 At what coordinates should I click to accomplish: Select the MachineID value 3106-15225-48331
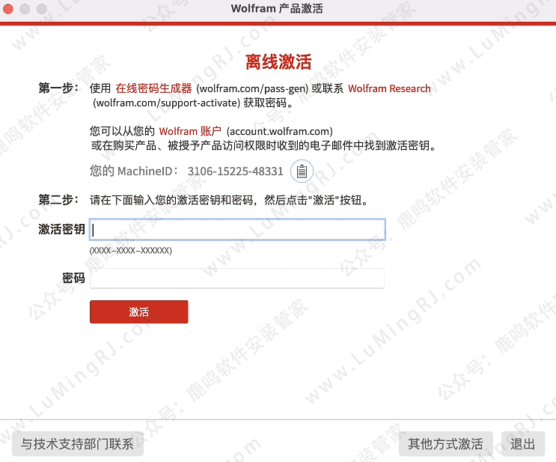[236, 171]
